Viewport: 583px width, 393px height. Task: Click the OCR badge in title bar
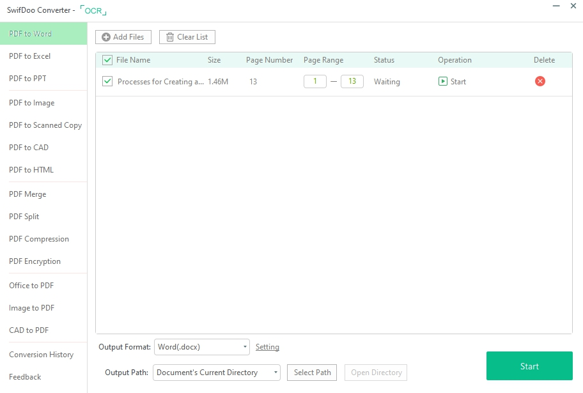click(x=93, y=10)
